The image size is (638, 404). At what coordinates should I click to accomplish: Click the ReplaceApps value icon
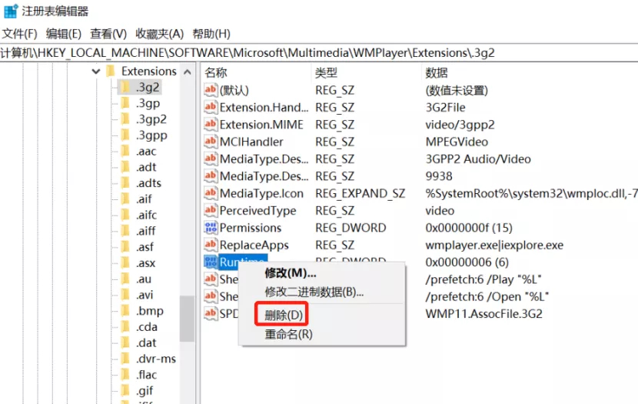click(x=211, y=245)
